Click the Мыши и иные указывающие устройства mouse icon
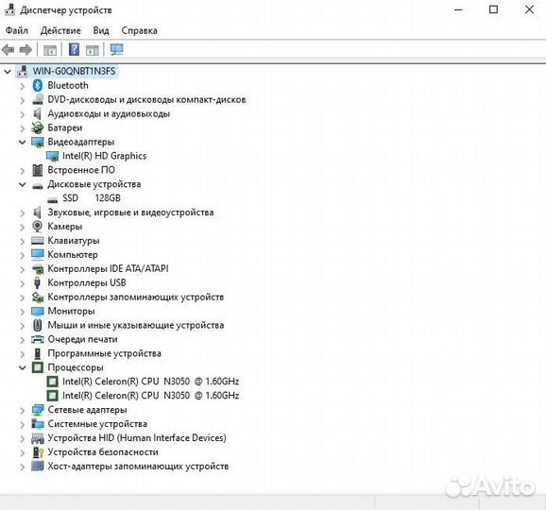Viewport: 546px width, 510px height. (37, 325)
